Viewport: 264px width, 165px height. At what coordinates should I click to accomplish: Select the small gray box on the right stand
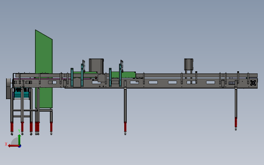[x=188, y=64]
